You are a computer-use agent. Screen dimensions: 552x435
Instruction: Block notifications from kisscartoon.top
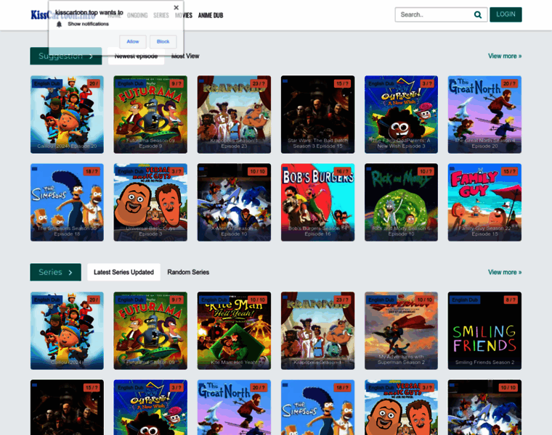click(163, 41)
